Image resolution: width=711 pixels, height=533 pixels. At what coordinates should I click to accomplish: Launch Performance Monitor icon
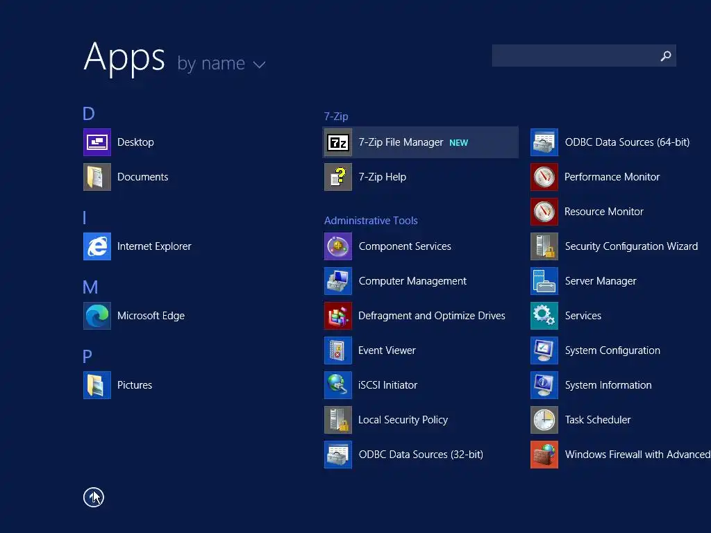(x=544, y=177)
